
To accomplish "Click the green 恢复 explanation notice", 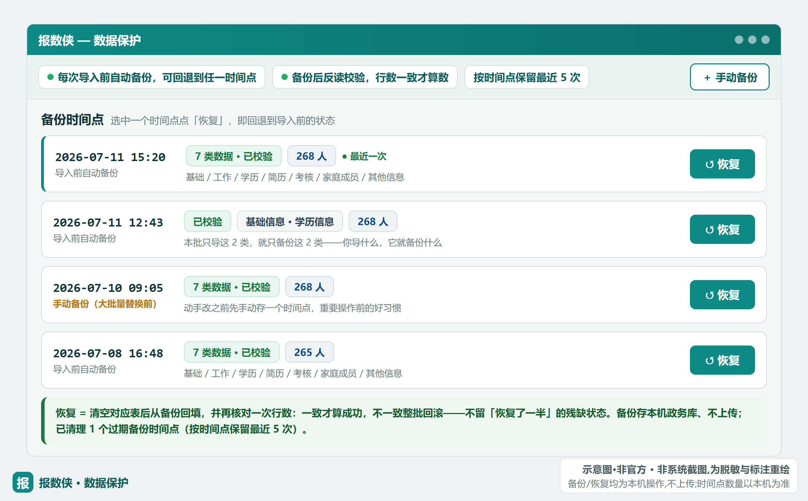I will (404, 421).
